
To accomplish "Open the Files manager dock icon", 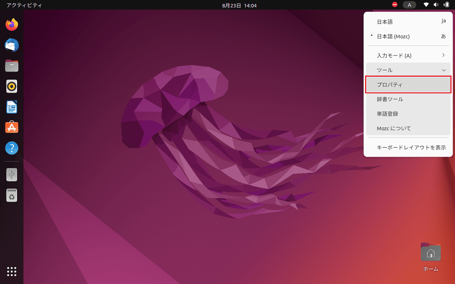I will pyautogui.click(x=11, y=66).
